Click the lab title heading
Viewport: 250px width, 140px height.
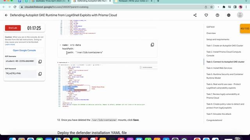coord(63,15)
